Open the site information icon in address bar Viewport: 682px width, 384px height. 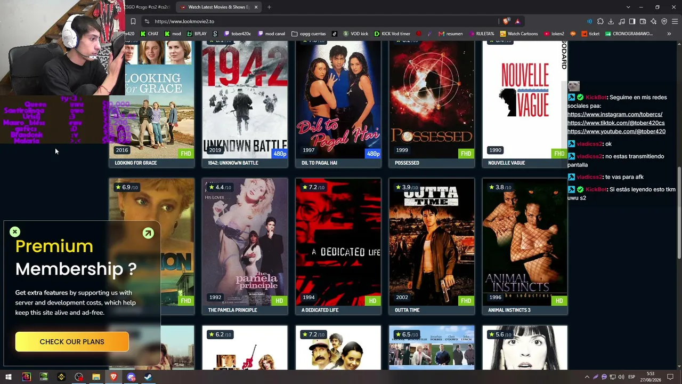click(x=147, y=21)
